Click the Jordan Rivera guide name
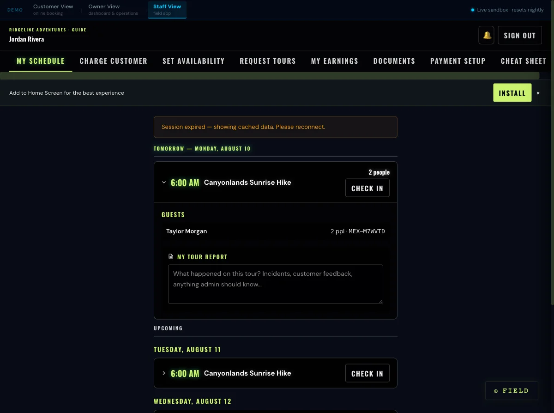The image size is (554, 413). pyautogui.click(x=27, y=39)
